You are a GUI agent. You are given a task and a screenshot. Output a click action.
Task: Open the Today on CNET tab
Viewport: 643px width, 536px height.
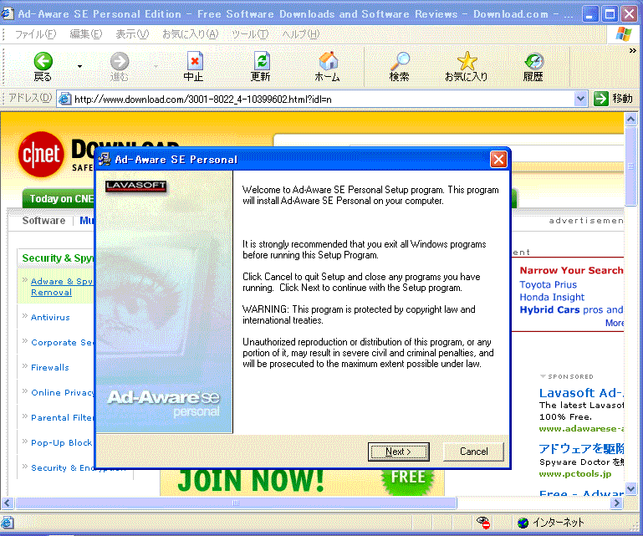[x=59, y=198]
